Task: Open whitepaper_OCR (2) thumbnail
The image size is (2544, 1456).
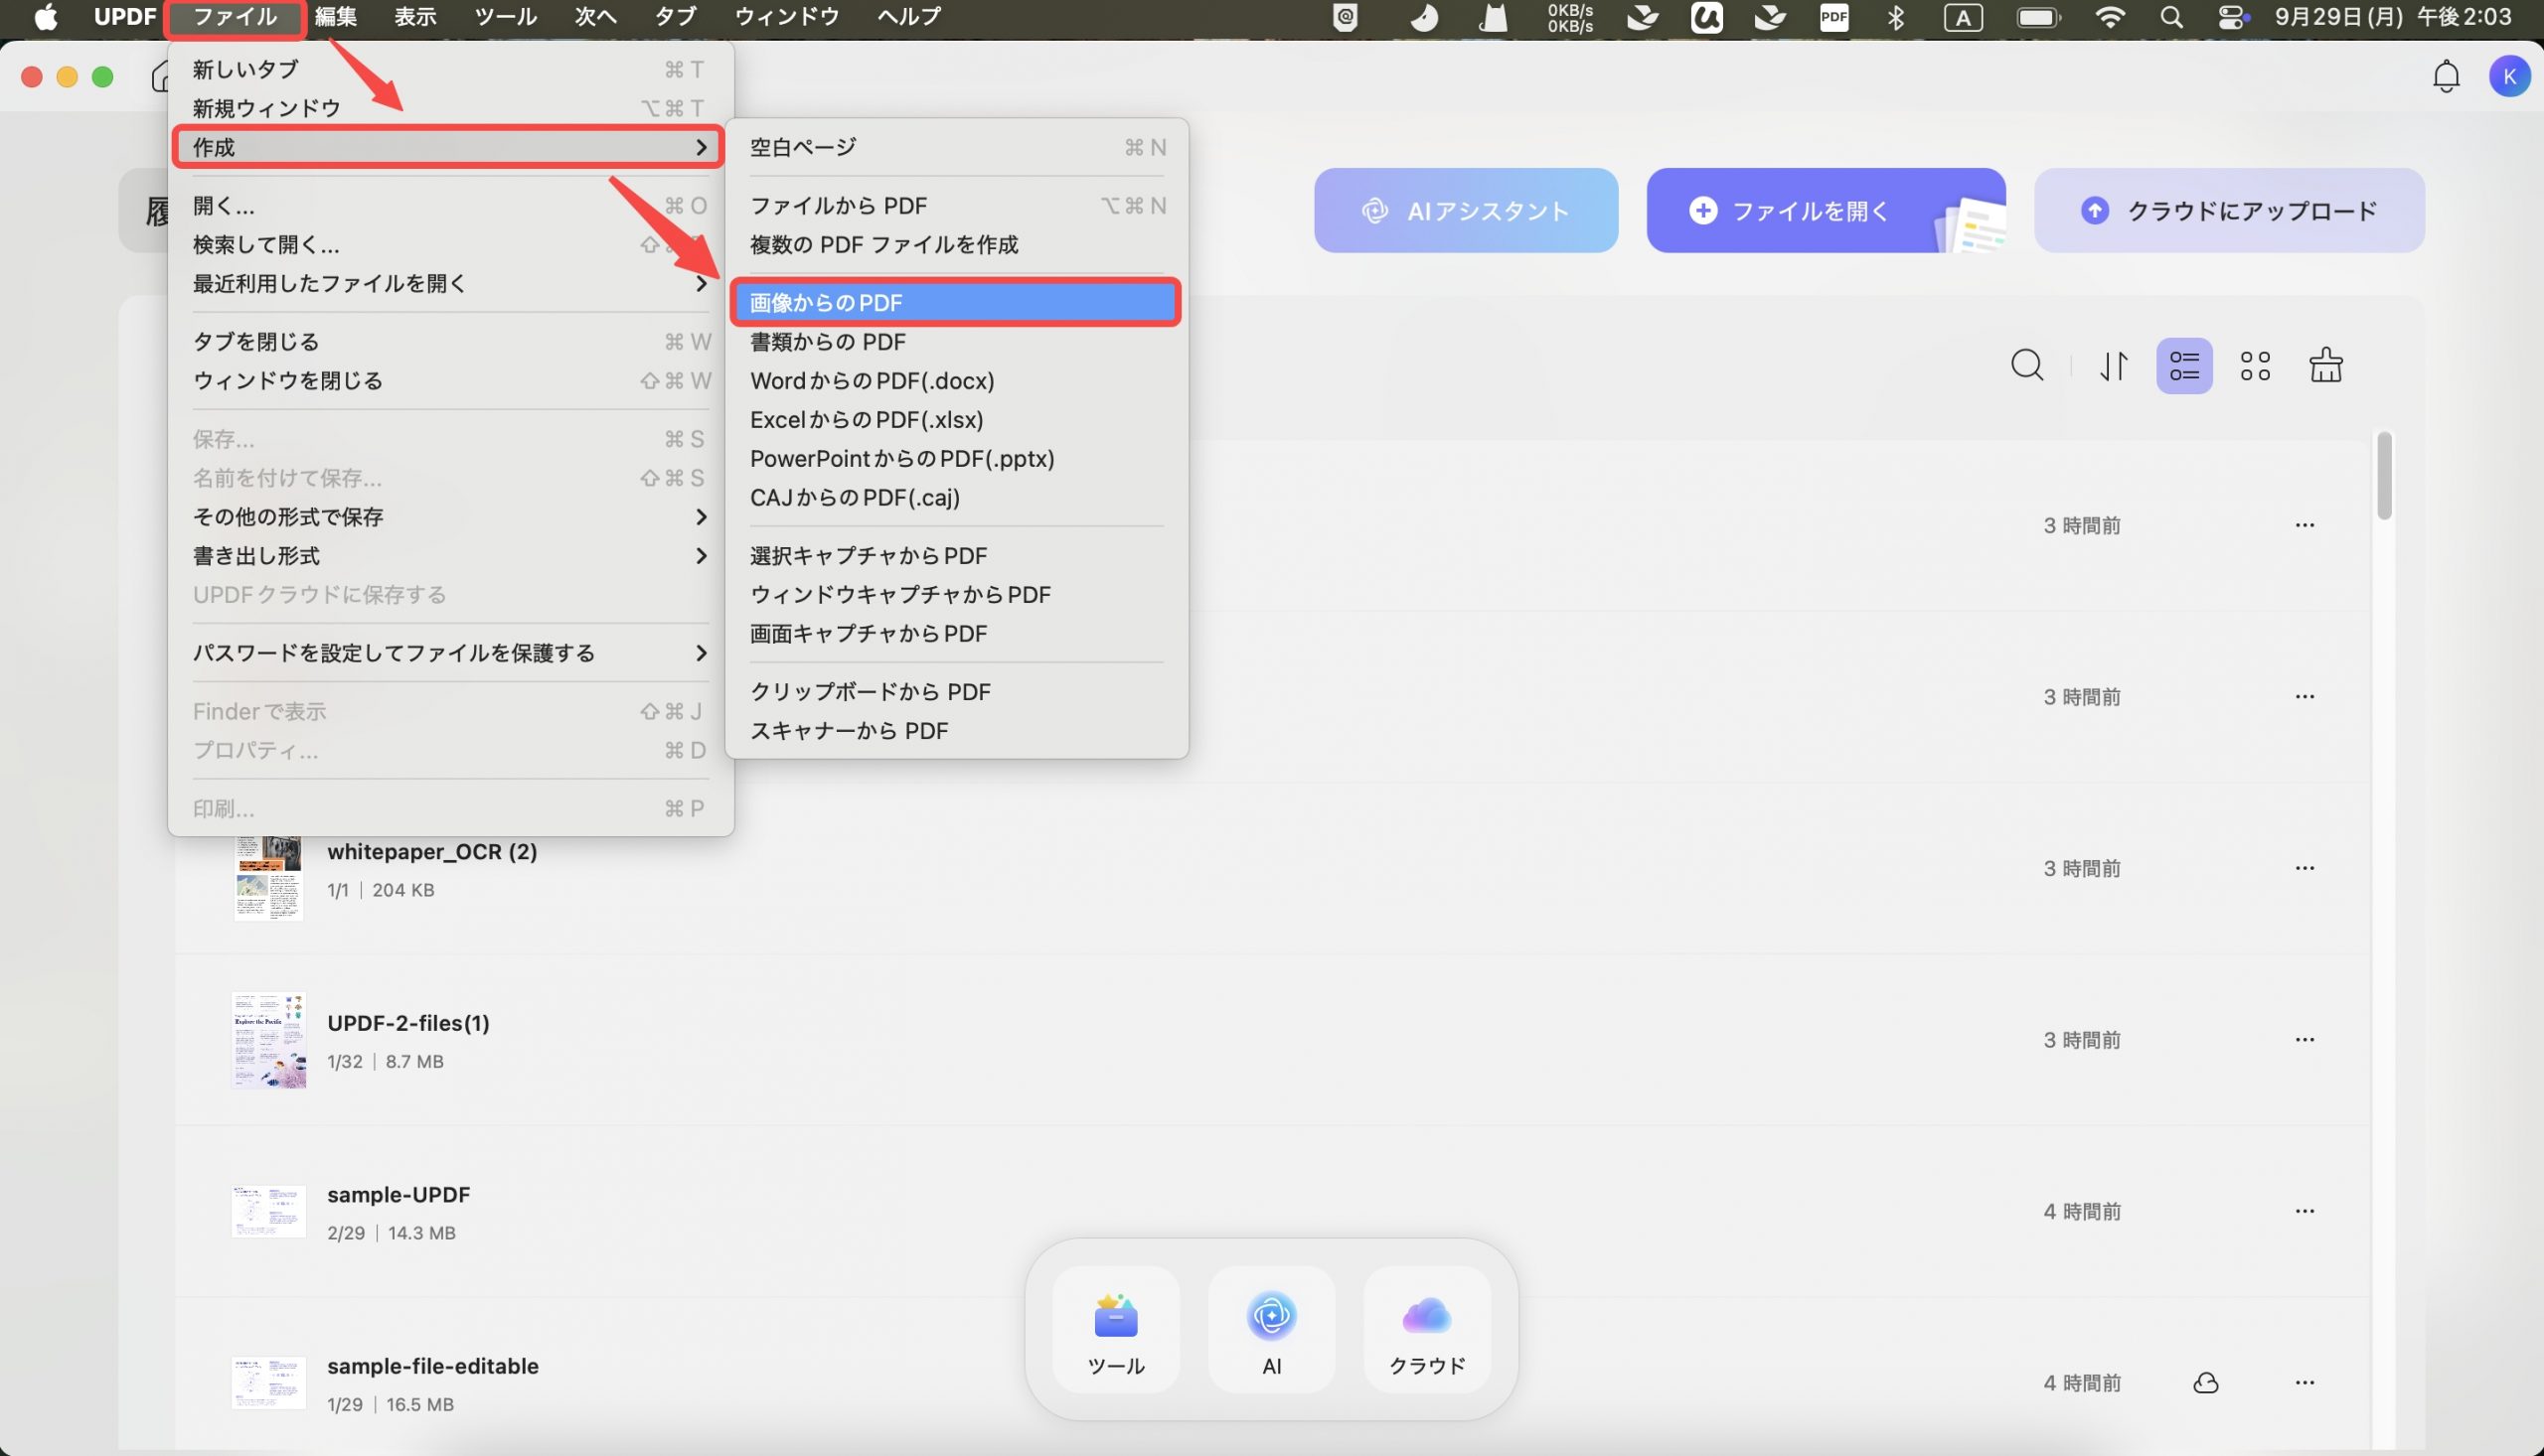Action: pos(268,877)
